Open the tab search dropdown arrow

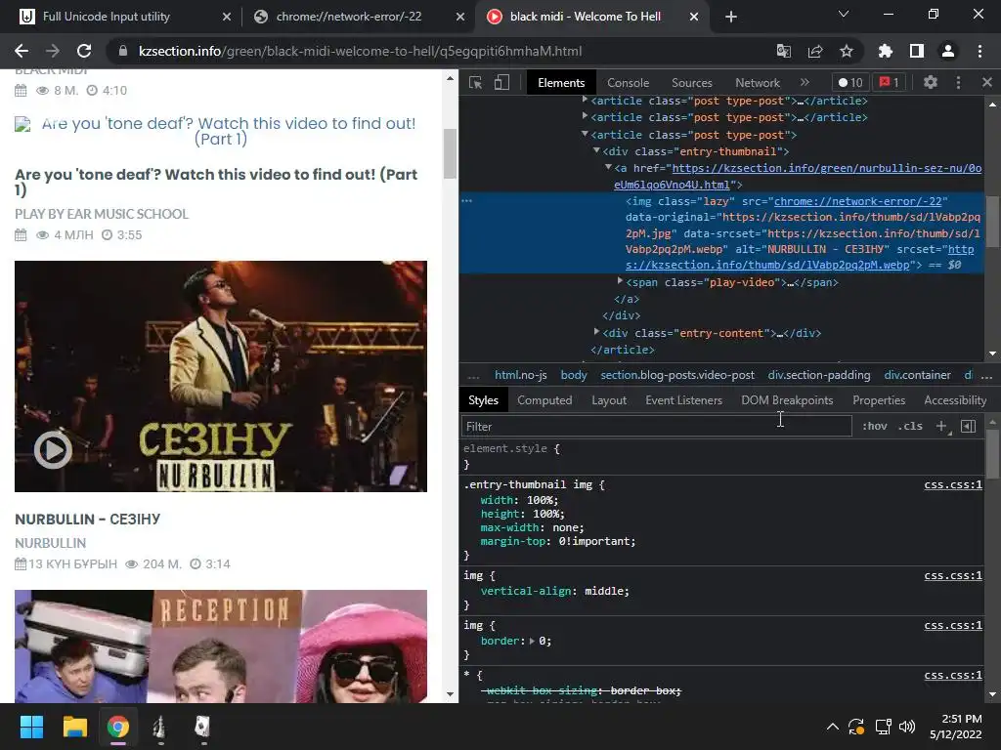tap(844, 14)
